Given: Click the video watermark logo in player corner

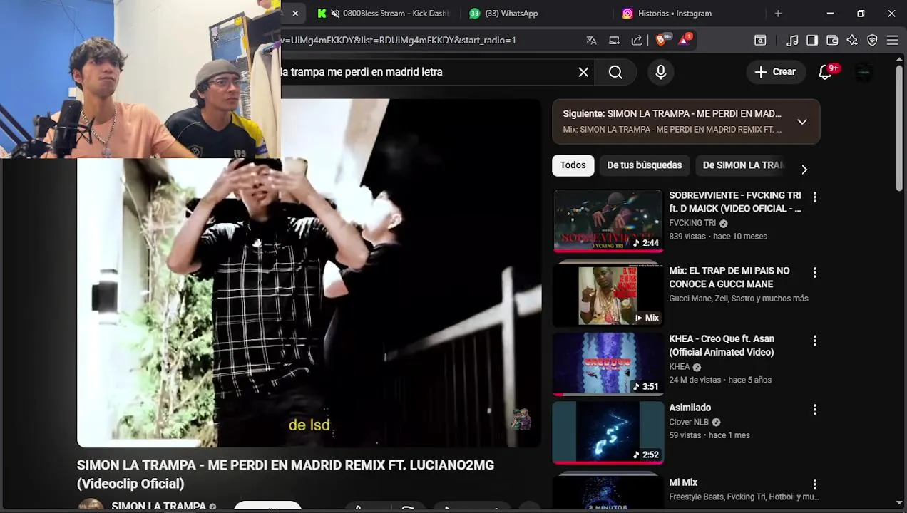Looking at the screenshot, I should 521,420.
